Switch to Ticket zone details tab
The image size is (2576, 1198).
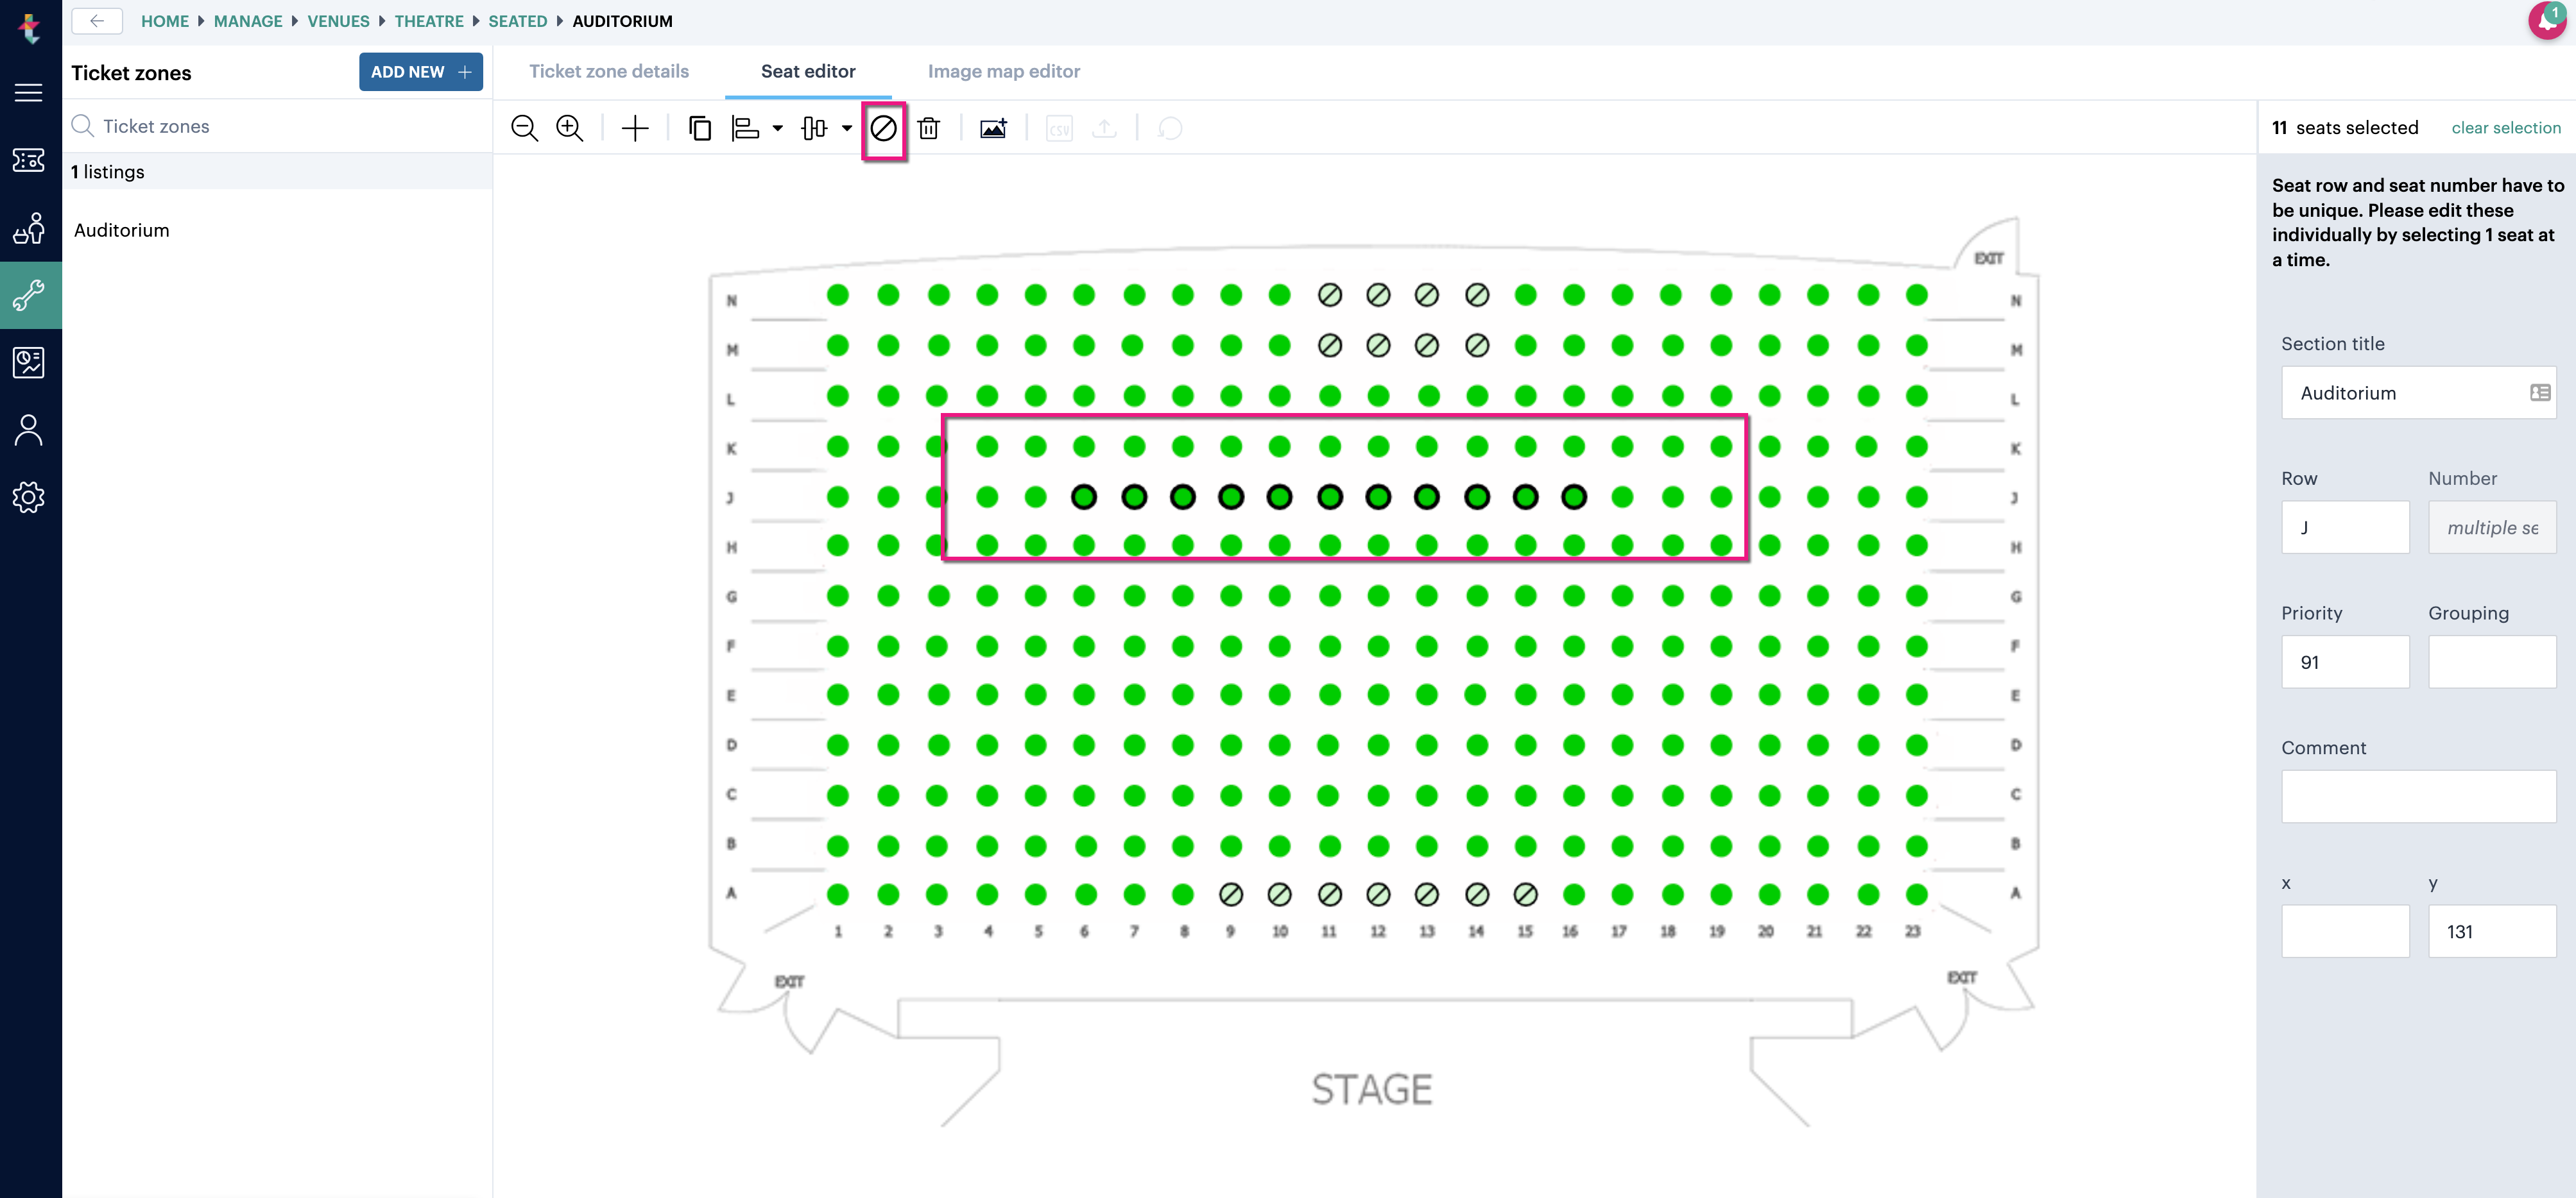point(609,71)
